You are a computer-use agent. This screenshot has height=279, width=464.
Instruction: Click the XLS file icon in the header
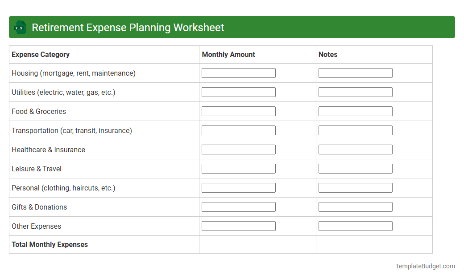click(20, 27)
